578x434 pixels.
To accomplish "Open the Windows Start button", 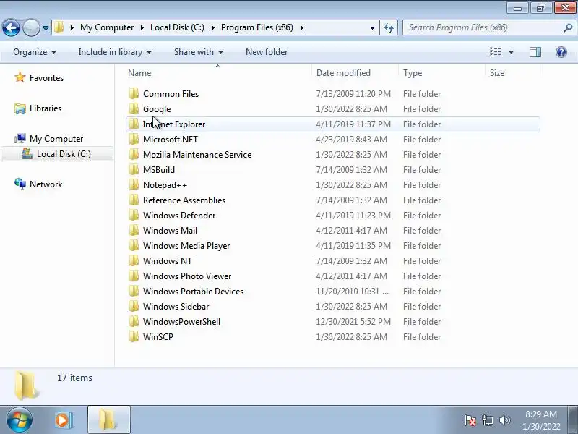I will tap(19, 420).
